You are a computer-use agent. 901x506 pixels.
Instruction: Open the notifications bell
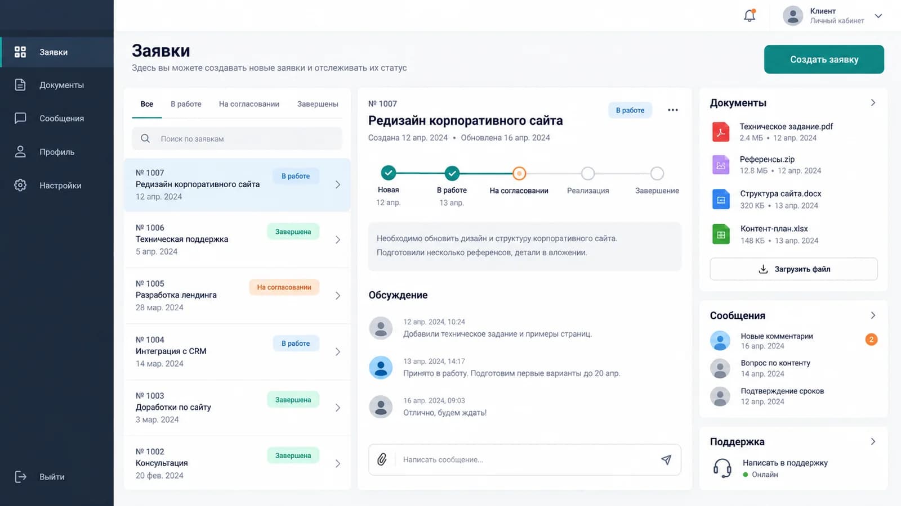pyautogui.click(x=750, y=16)
